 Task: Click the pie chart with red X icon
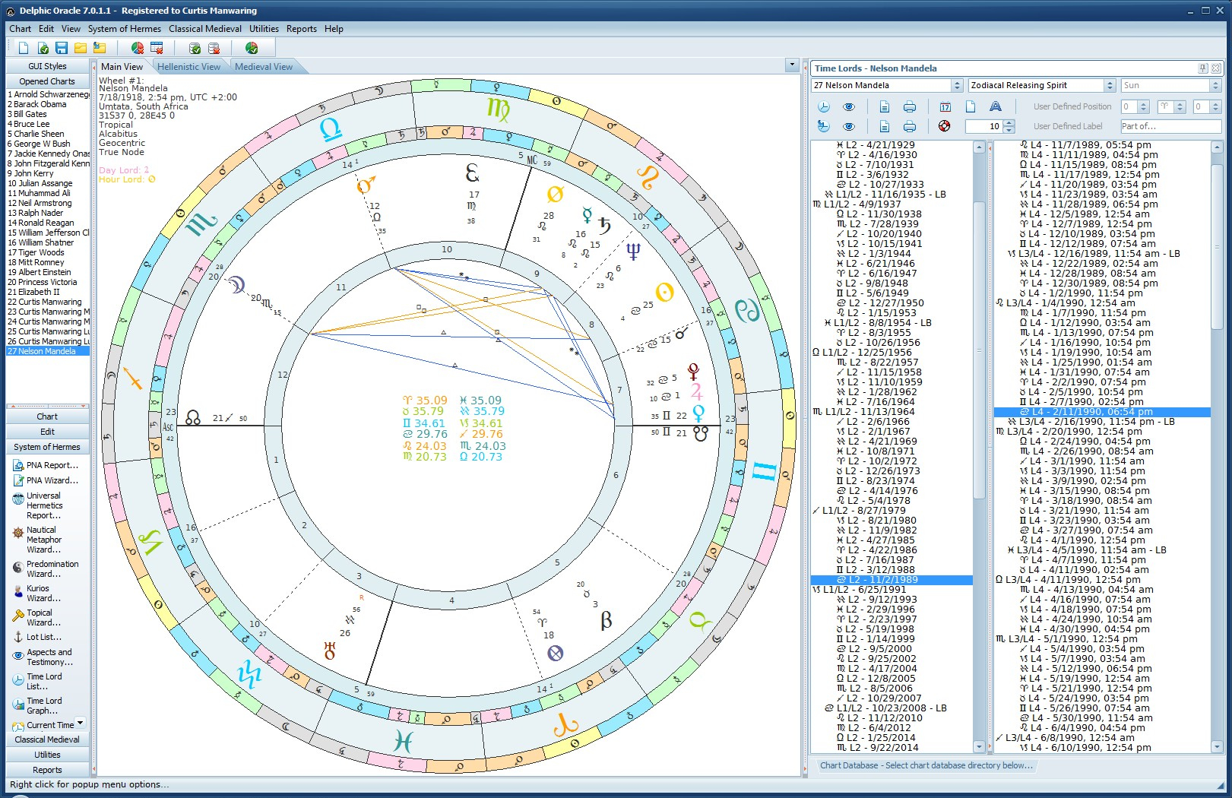point(138,48)
